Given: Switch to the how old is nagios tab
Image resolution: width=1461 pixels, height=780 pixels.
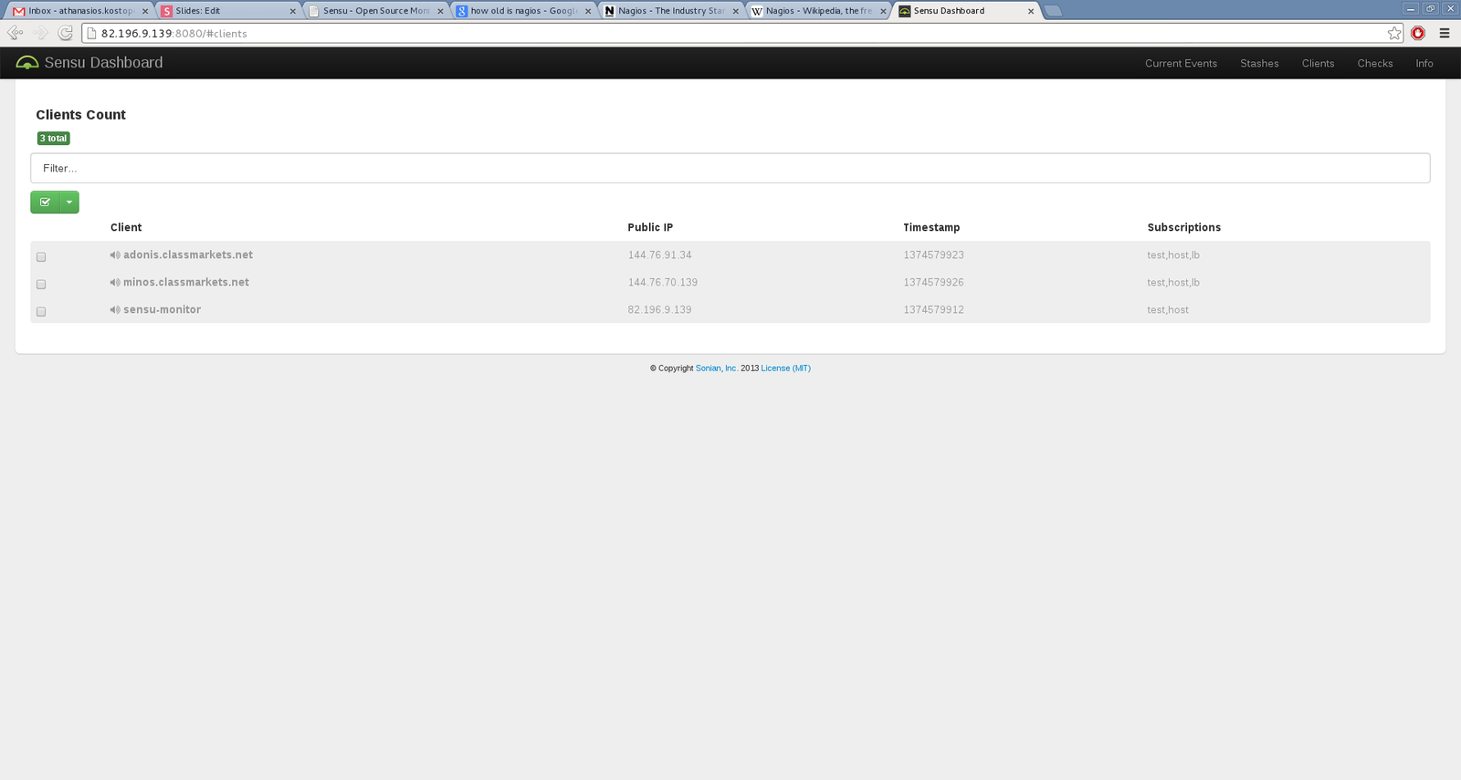Looking at the screenshot, I should (522, 11).
